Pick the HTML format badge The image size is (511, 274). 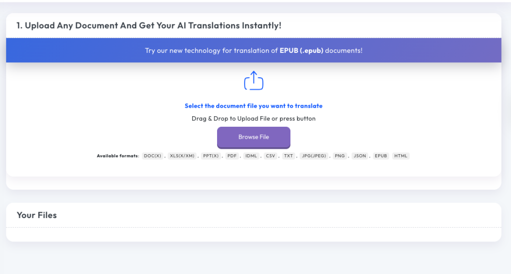401,156
